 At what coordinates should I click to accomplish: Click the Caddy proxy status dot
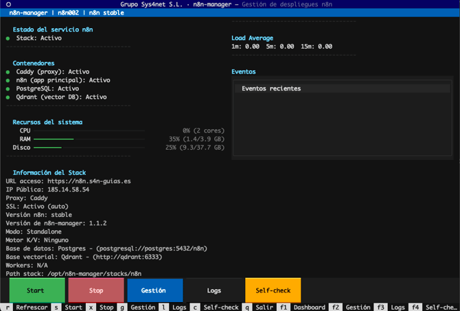tap(8, 72)
